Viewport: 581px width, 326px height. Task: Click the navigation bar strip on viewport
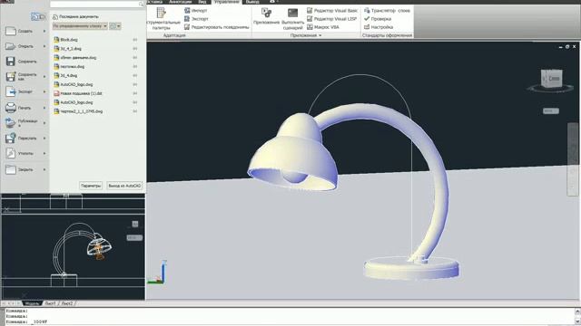[573, 159]
